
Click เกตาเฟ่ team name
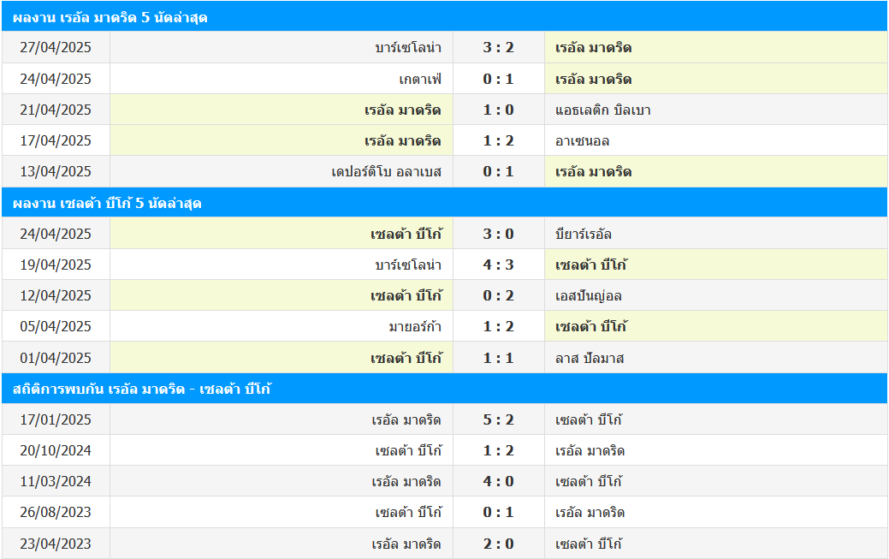click(420, 79)
